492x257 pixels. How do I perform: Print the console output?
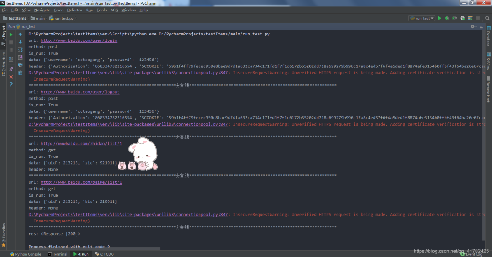click(20, 65)
